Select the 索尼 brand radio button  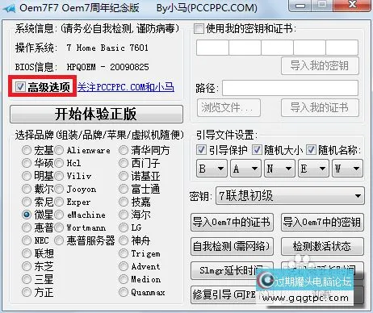click(x=27, y=202)
